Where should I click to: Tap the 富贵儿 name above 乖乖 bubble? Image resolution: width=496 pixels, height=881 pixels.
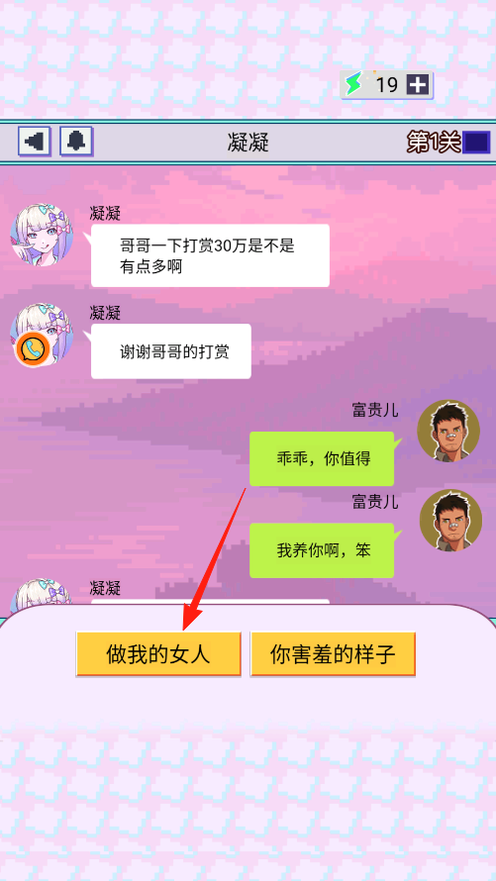(x=375, y=410)
